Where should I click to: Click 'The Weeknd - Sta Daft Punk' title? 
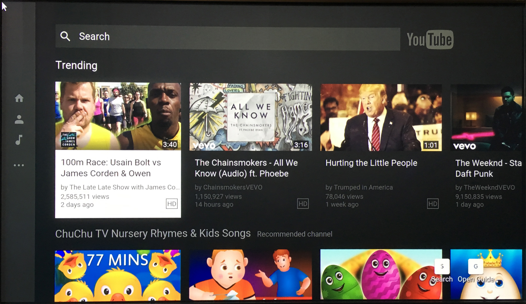tap(488, 168)
